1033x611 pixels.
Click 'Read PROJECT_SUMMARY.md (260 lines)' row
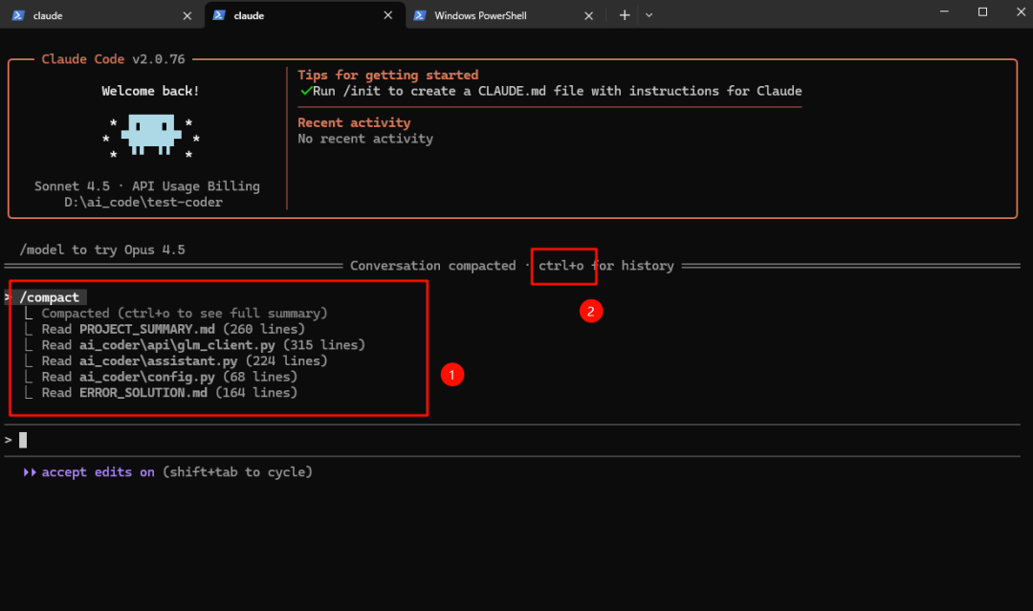[173, 329]
